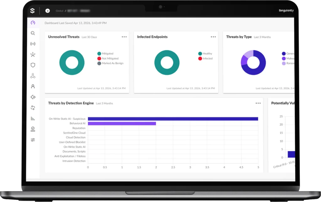Click the circular sync arrows icon

[33, 108]
